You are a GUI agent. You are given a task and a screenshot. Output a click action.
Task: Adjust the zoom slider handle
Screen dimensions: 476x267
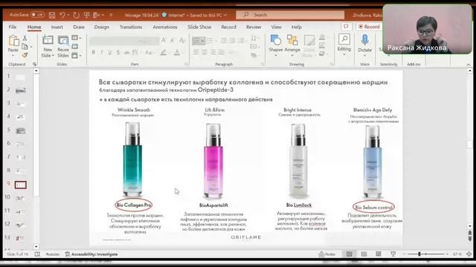tap(419, 254)
